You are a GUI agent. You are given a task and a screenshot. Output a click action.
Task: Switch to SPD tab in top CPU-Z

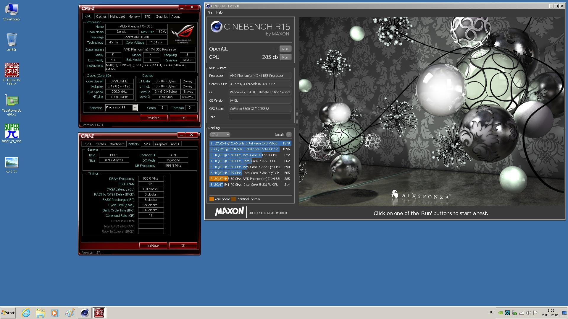pos(147,17)
